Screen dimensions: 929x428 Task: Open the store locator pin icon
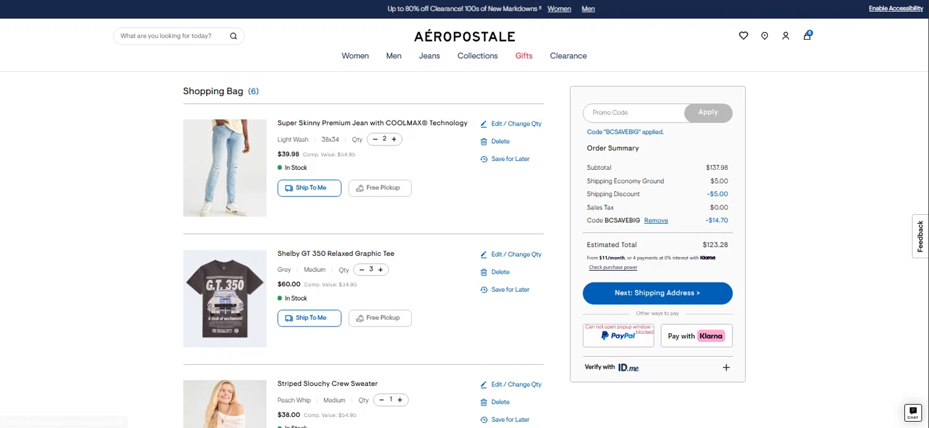click(765, 36)
